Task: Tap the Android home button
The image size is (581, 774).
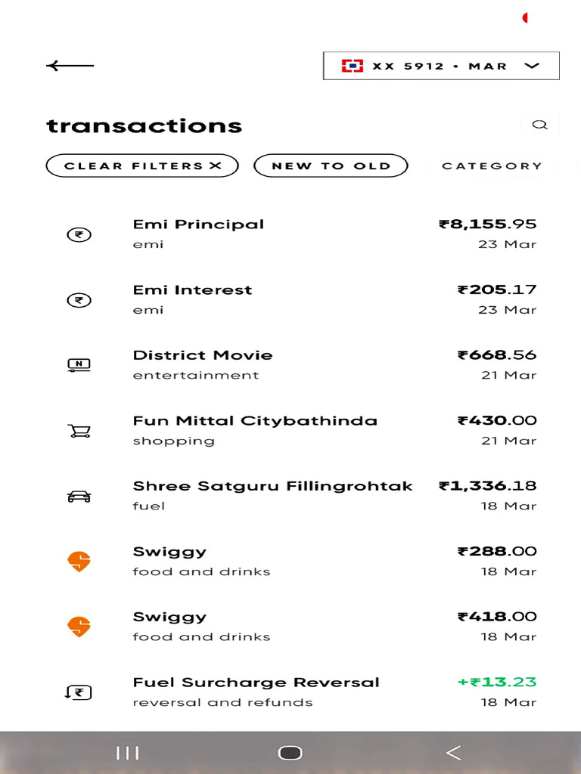Action: (x=290, y=753)
